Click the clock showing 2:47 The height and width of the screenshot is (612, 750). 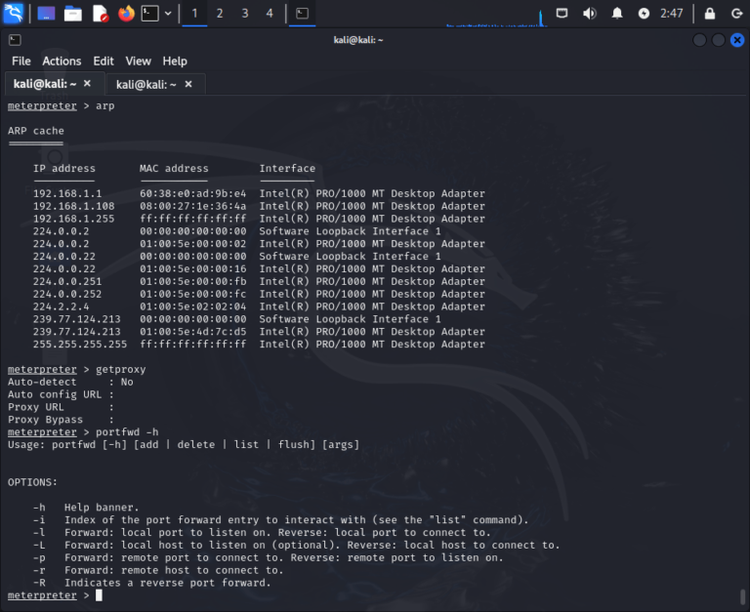tap(672, 14)
